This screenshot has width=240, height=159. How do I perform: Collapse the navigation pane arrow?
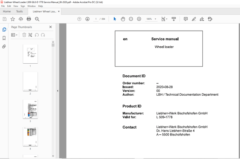pyautogui.click(x=58, y=91)
